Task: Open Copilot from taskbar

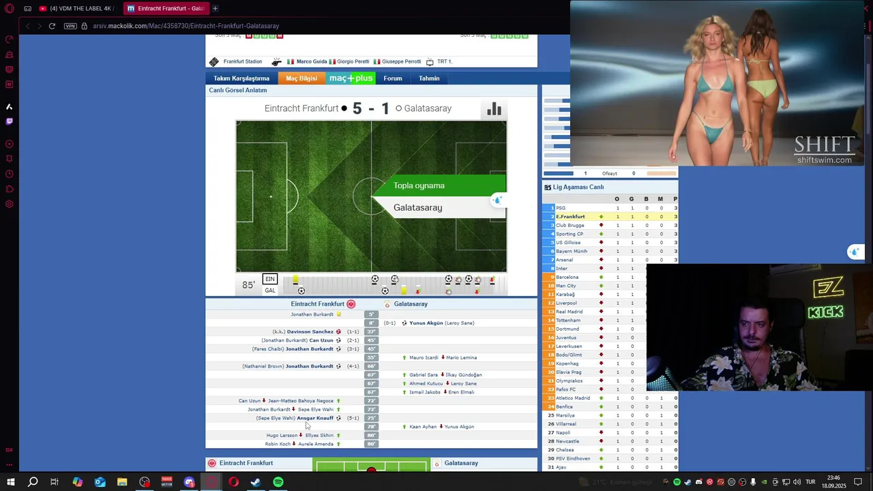Action: tap(77, 482)
